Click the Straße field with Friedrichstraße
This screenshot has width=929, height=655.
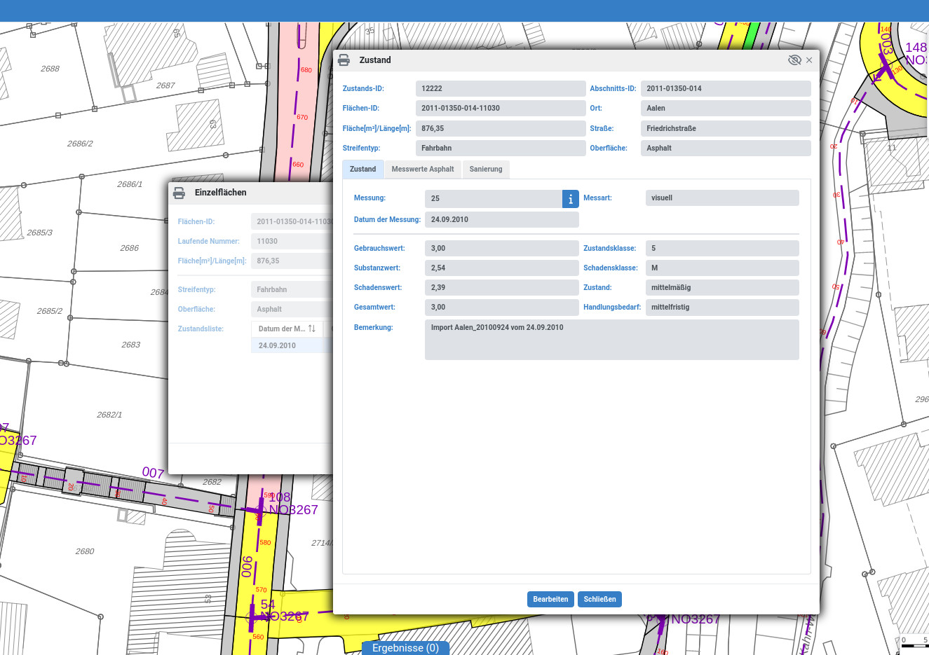click(725, 129)
